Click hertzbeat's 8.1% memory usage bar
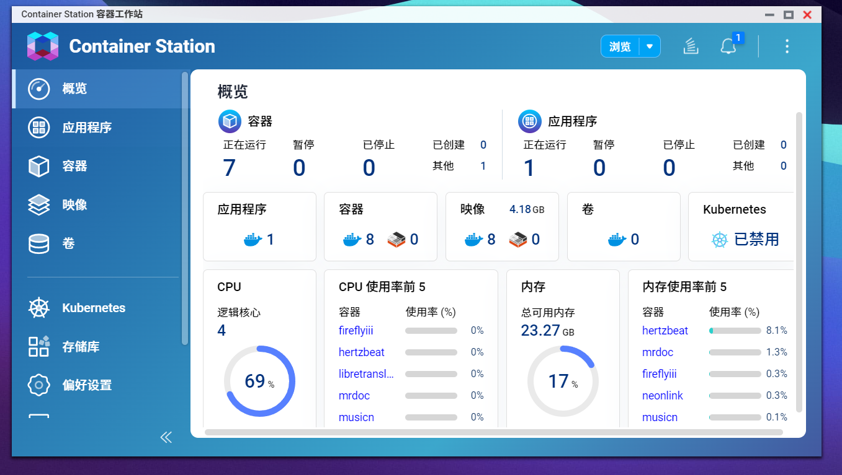Image resolution: width=842 pixels, height=475 pixels. coord(735,331)
